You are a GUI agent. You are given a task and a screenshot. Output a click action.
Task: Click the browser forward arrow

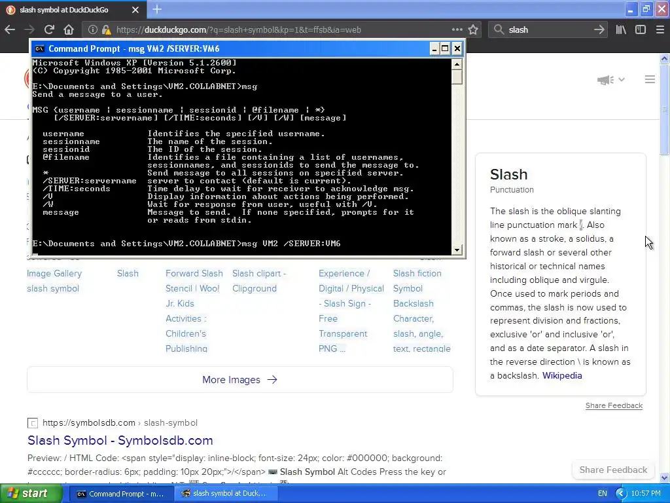tap(29, 29)
